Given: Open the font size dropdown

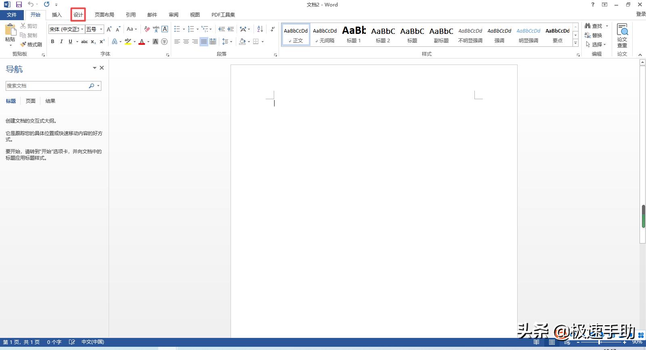Looking at the screenshot, I should point(101,29).
